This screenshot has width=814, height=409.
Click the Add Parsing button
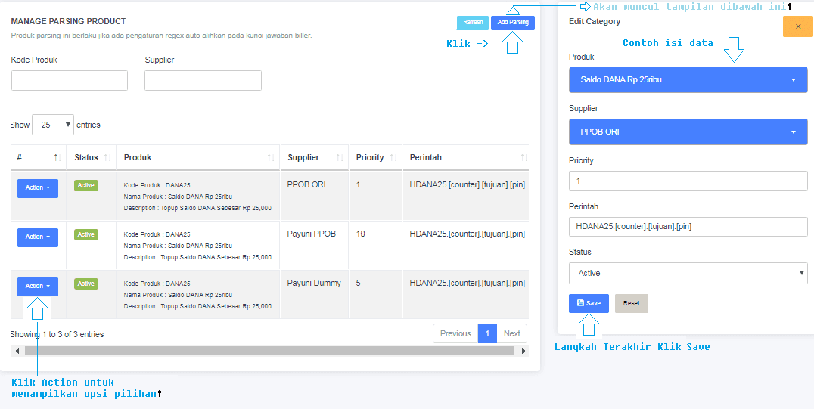pyautogui.click(x=512, y=23)
